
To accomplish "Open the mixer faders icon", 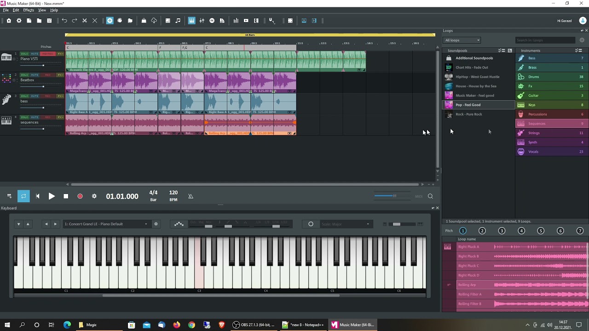I will pyautogui.click(x=202, y=21).
